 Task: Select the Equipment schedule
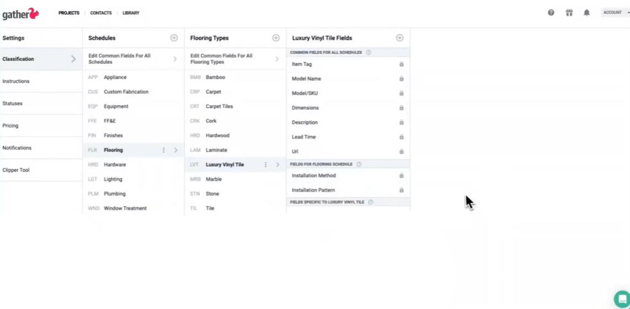click(x=134, y=106)
